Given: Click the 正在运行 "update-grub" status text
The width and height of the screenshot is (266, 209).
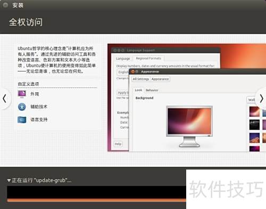Looking at the screenshot, I should tap(41, 180).
